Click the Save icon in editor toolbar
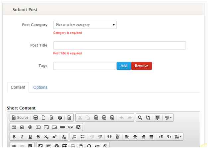This screenshot has height=148, width=208. coord(35,117)
